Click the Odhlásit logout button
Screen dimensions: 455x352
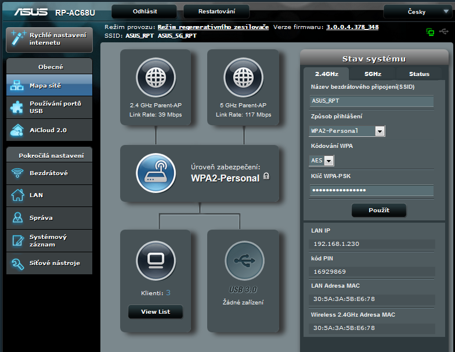pyautogui.click(x=144, y=12)
